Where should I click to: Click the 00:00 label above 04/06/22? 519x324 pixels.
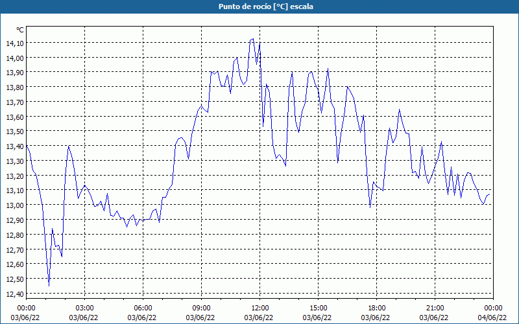pos(493,308)
